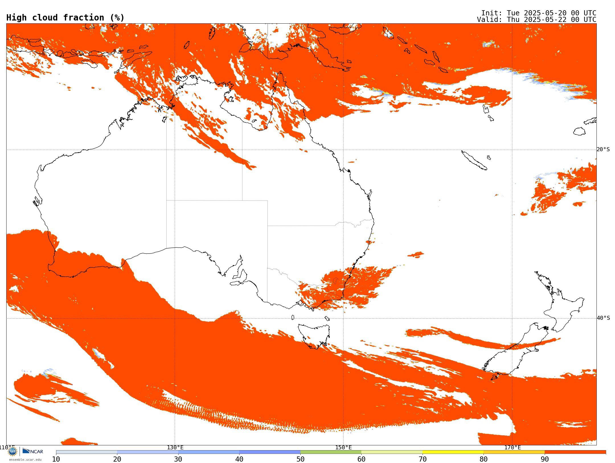Click the colorbar tick label 50
Image resolution: width=615 pixels, height=463 pixels.
coord(300,459)
